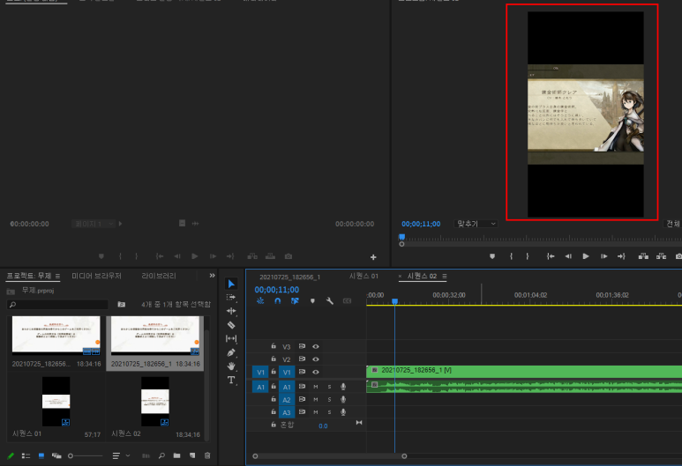Toggle Linked Selection in timeline
682x466 pixels.
point(295,300)
